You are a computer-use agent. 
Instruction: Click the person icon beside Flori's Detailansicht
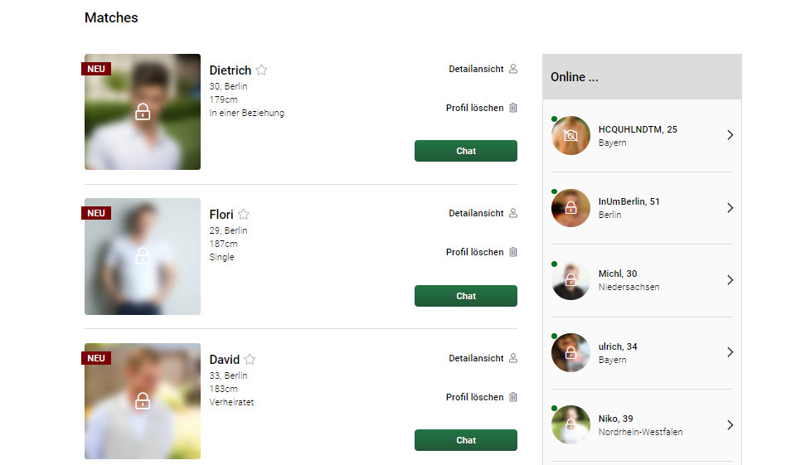point(512,213)
